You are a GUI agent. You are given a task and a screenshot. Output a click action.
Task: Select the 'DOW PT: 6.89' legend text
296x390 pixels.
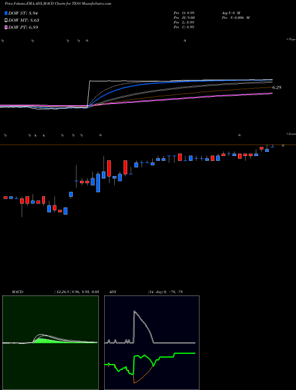(23, 27)
